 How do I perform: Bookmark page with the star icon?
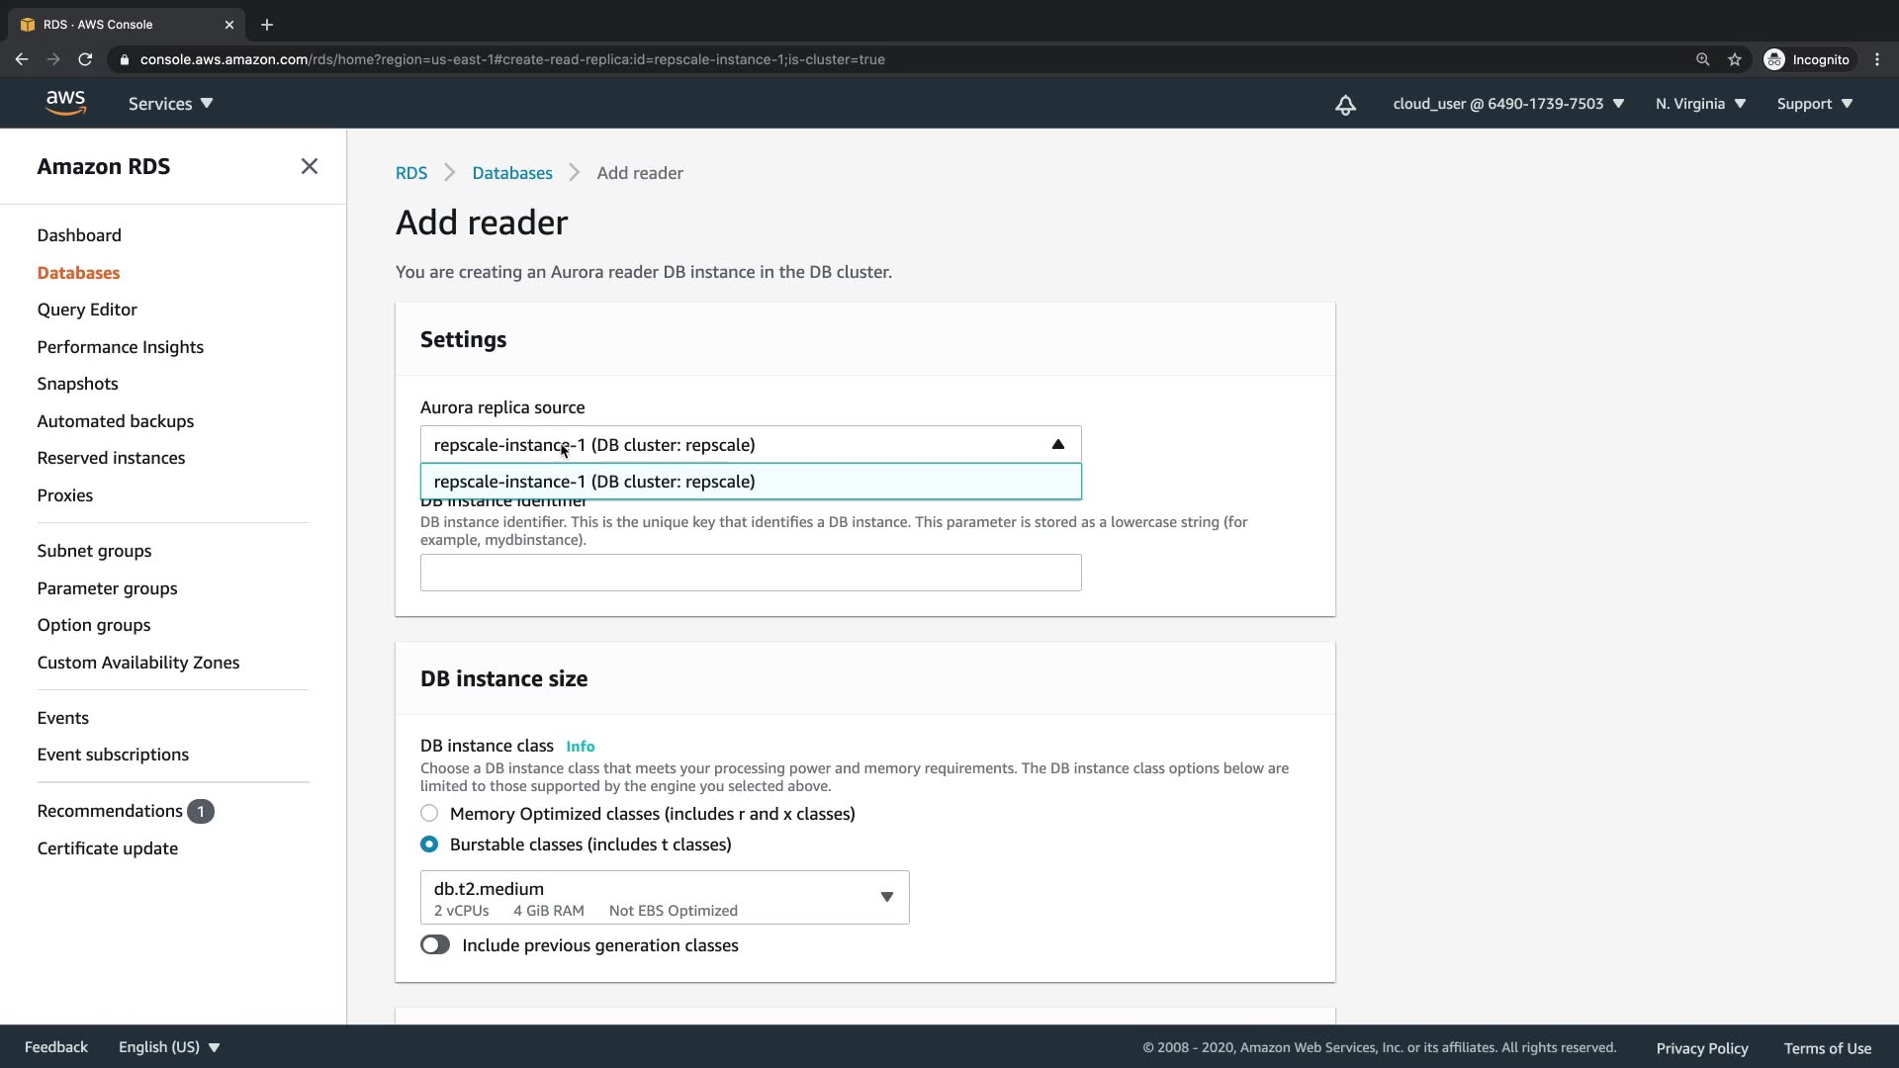[x=1735, y=59]
